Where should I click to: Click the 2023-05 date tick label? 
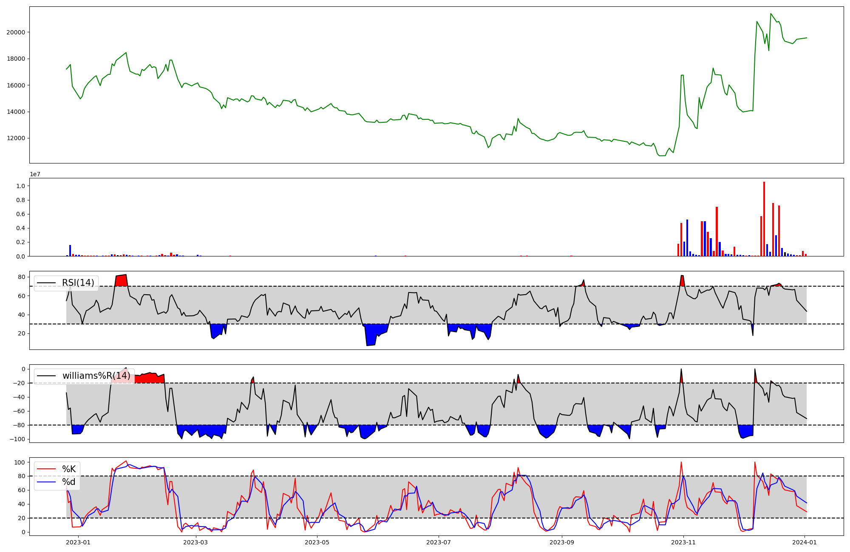coord(317,542)
